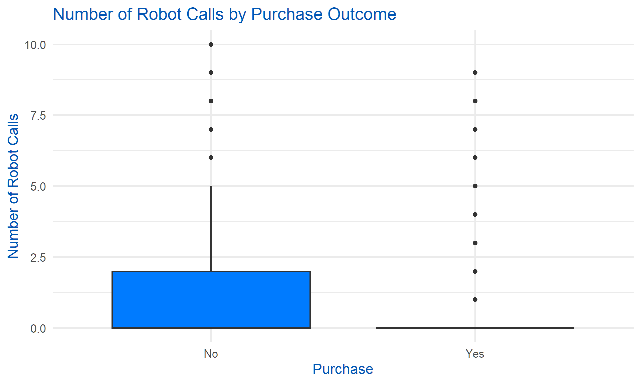
Task: Click the flat median line for Yes group
Action: click(475, 328)
